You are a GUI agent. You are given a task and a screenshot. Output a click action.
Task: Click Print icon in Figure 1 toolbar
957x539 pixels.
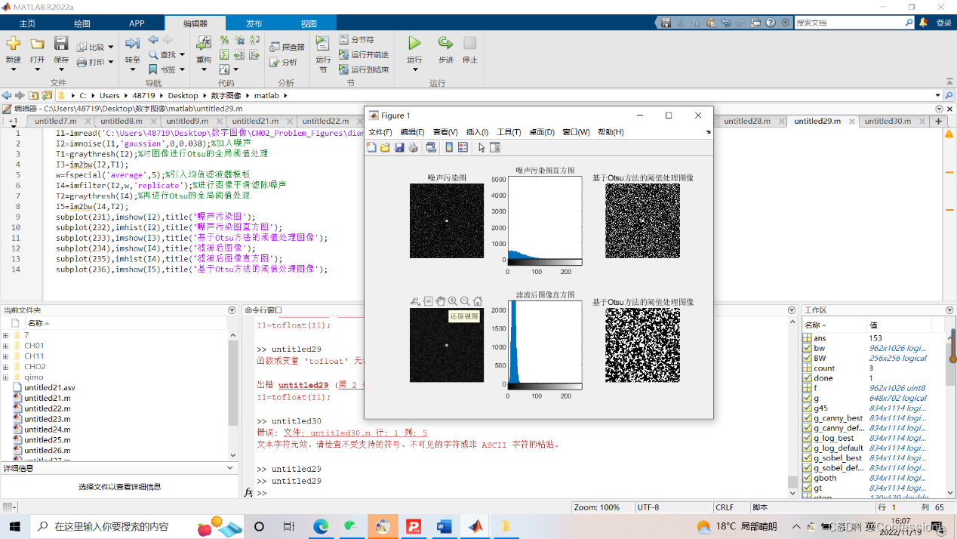(413, 147)
